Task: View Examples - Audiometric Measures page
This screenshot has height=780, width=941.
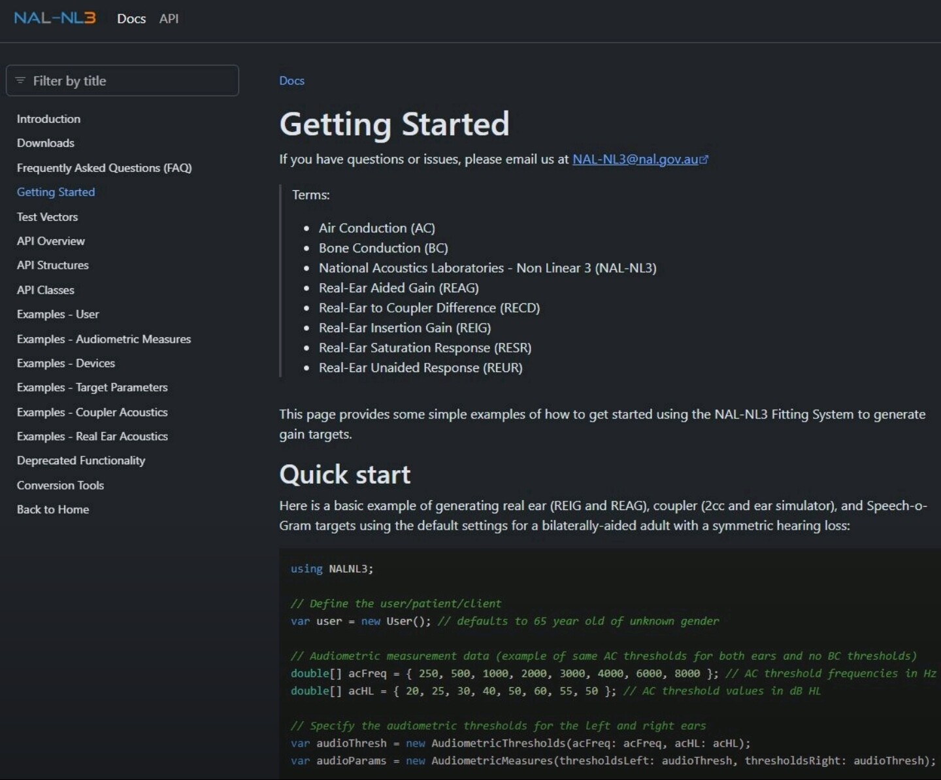Action: pyautogui.click(x=104, y=339)
